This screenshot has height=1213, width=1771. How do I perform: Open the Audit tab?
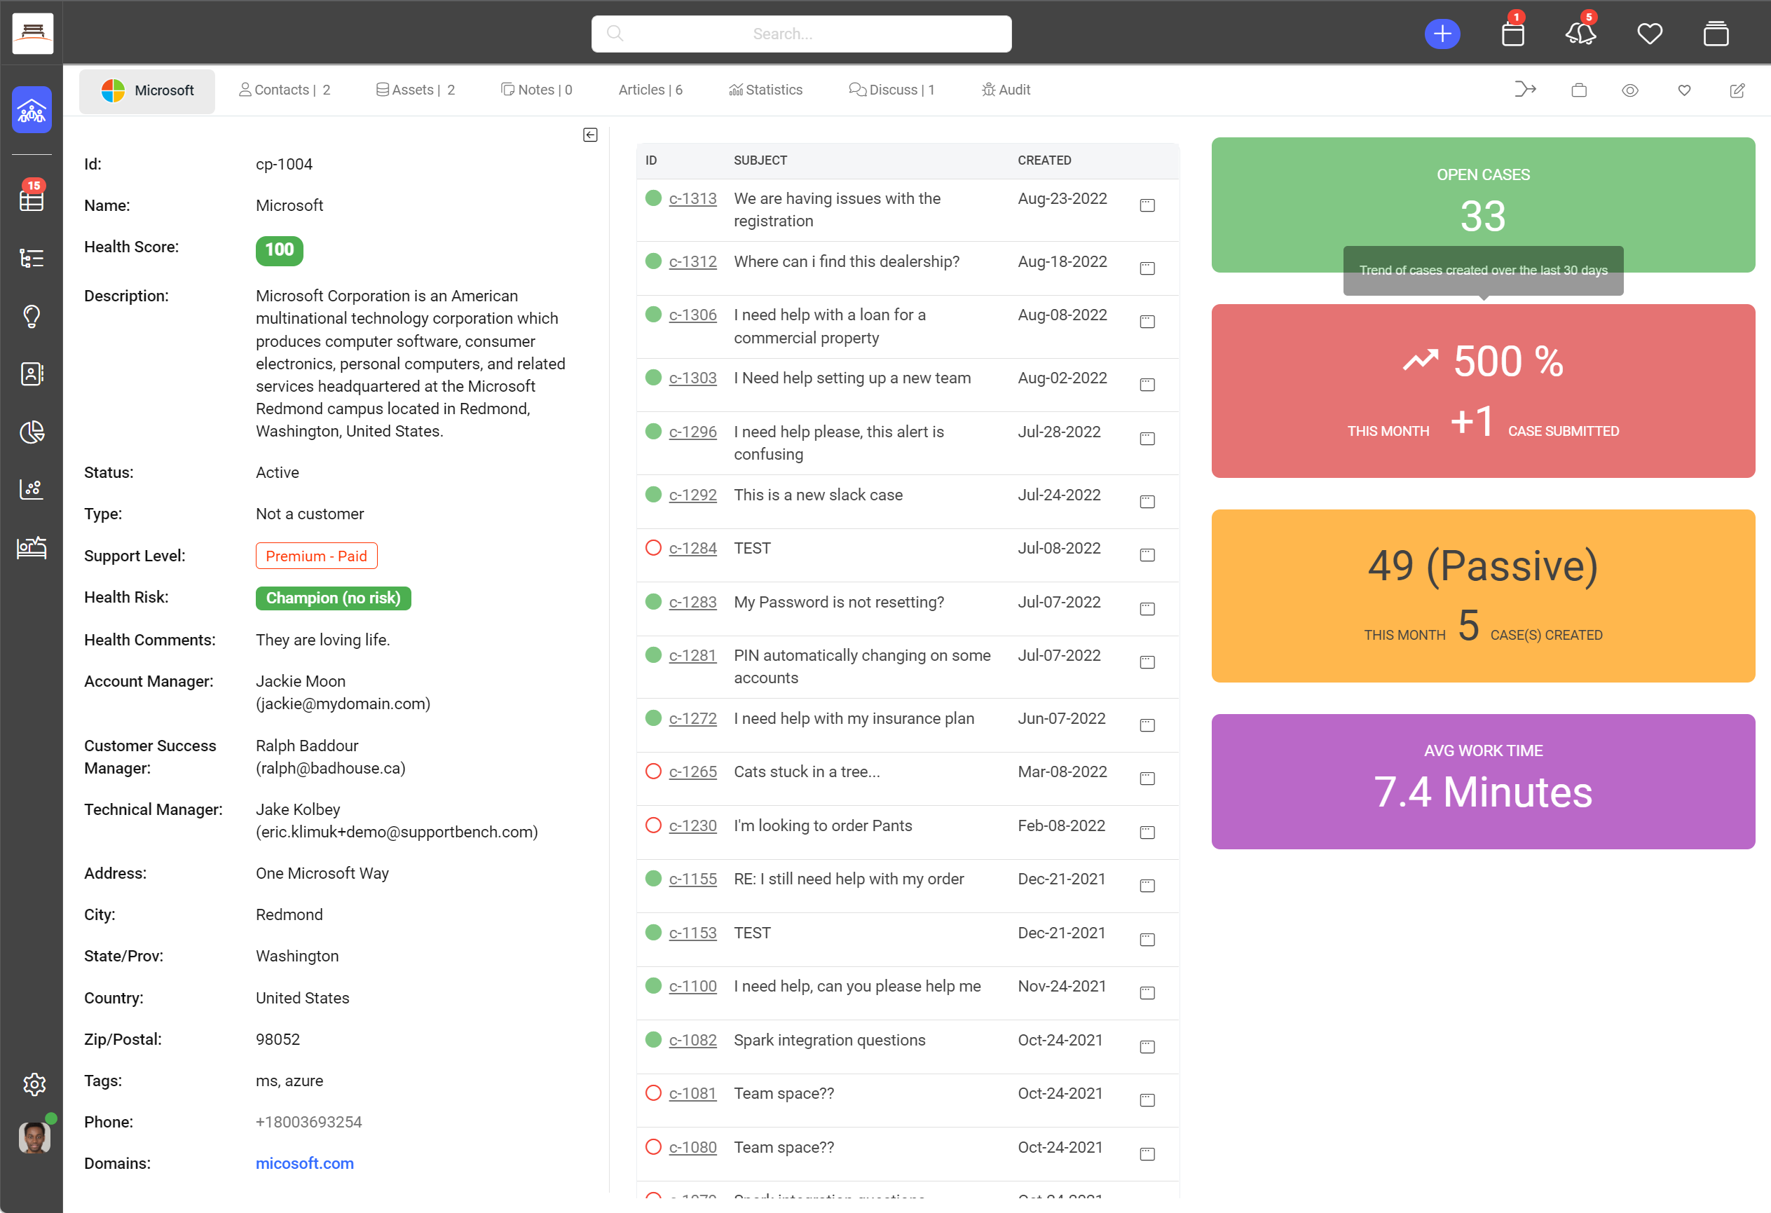pyautogui.click(x=1006, y=90)
